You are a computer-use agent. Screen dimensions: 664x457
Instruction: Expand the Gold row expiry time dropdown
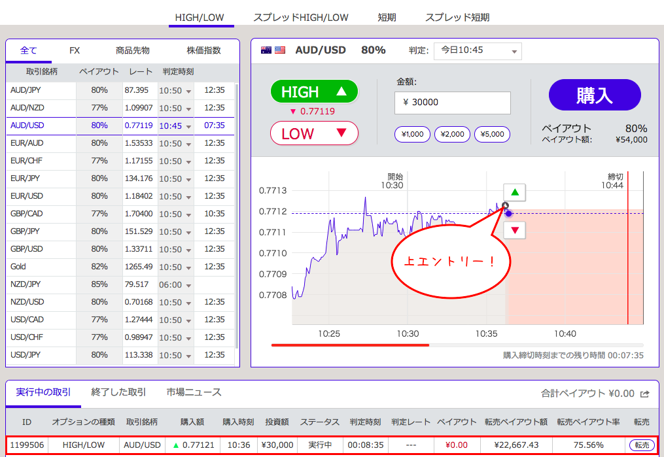pyautogui.click(x=175, y=267)
